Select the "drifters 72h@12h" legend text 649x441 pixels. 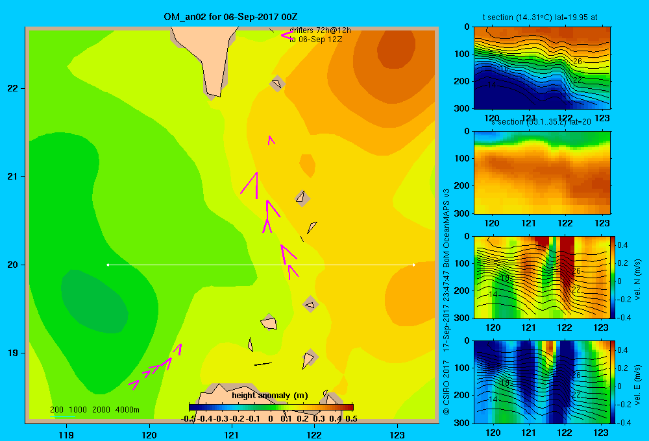pyautogui.click(x=320, y=30)
